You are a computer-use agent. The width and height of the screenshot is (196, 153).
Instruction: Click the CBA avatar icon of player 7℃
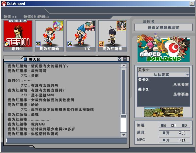90,25
